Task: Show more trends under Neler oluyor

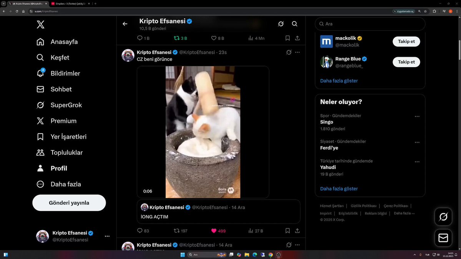Action: tap(339, 189)
